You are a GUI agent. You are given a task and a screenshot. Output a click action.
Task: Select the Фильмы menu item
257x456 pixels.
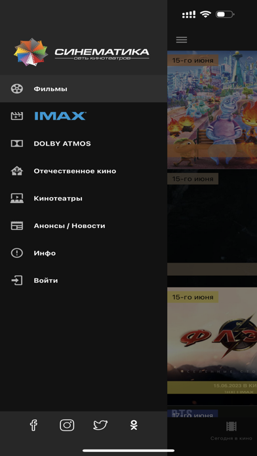click(x=83, y=88)
